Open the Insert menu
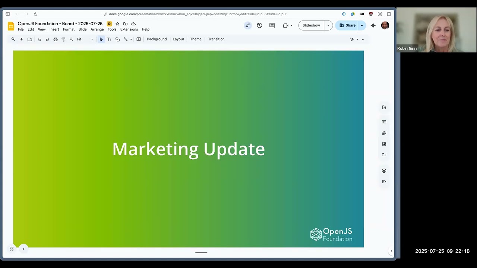This screenshot has width=477, height=268. [x=54, y=29]
